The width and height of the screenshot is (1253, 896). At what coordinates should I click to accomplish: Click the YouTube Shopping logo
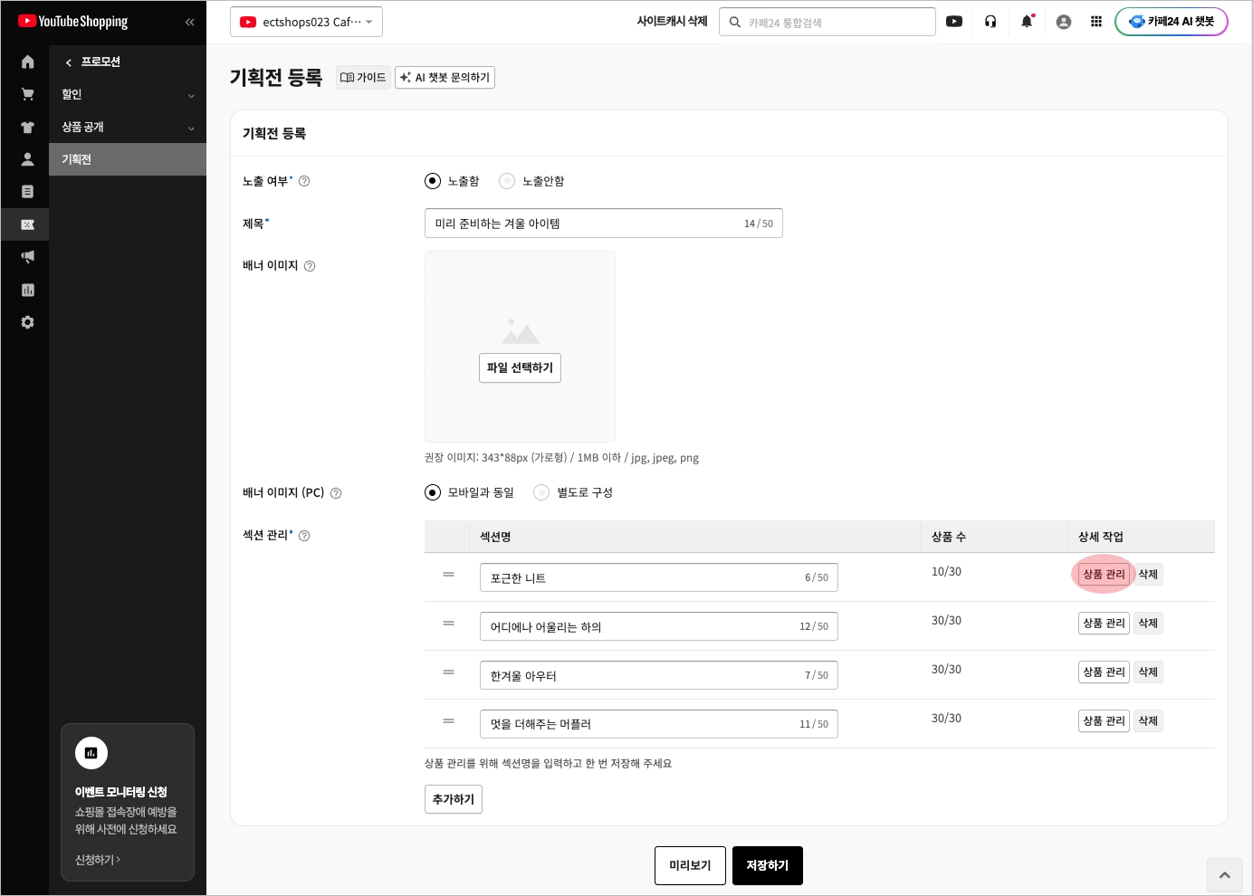coord(73,21)
